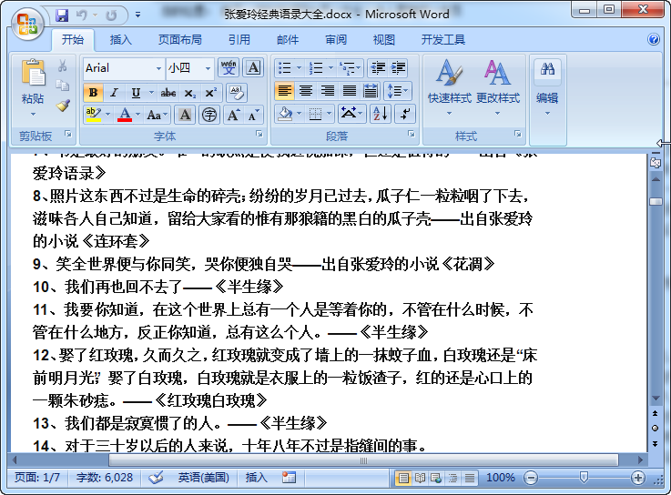
Task: Open the phonetic guide (wén) tool
Action: pos(229,67)
